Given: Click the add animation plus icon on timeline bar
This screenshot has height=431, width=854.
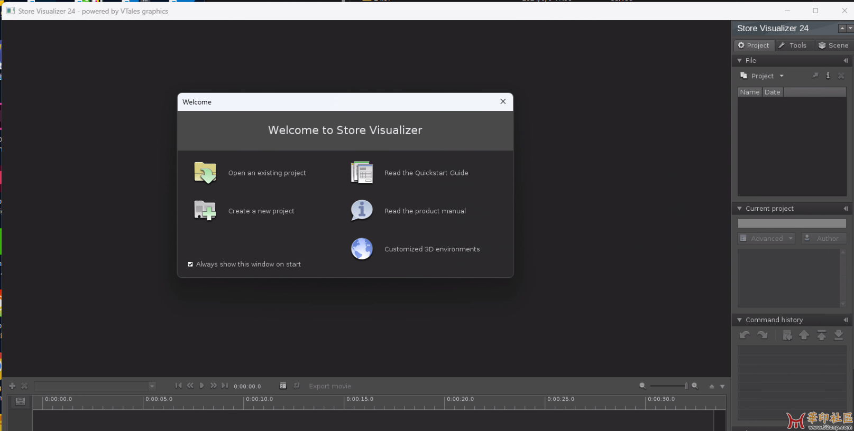Looking at the screenshot, I should pos(12,386).
